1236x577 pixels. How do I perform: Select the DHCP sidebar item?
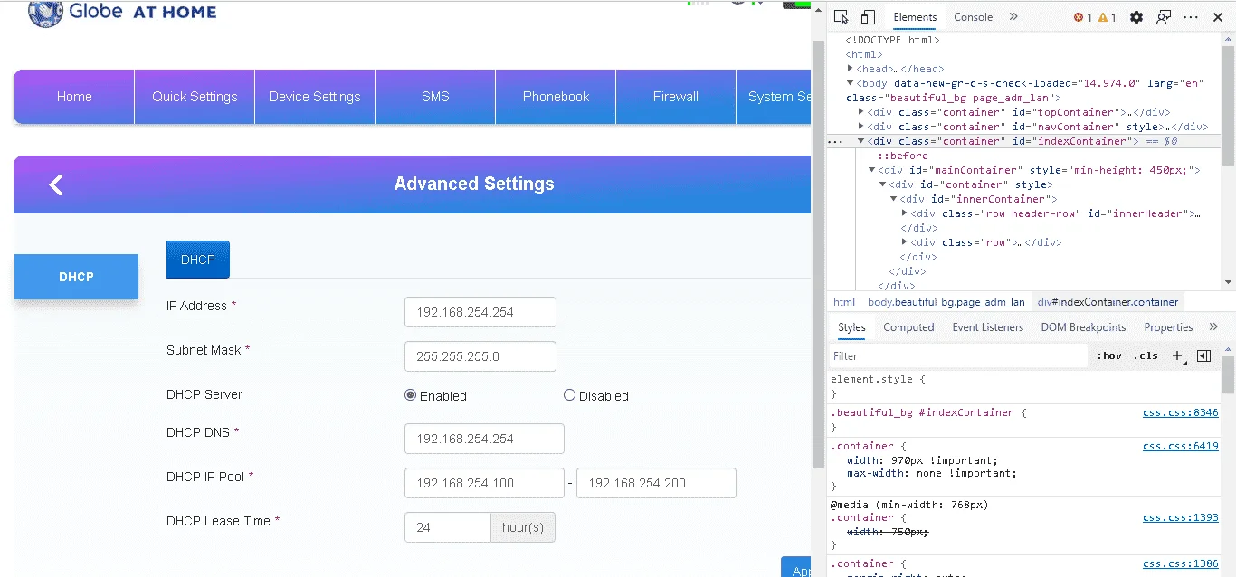[76, 277]
